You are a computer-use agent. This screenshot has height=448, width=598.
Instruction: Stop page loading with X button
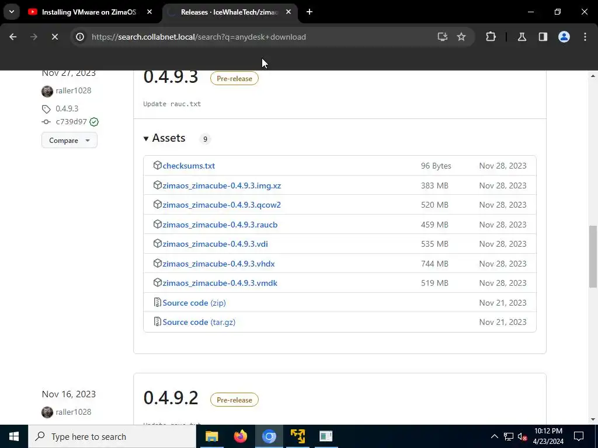(54, 37)
